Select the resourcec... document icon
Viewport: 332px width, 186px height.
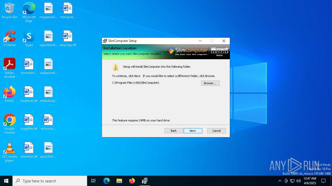[49, 122]
